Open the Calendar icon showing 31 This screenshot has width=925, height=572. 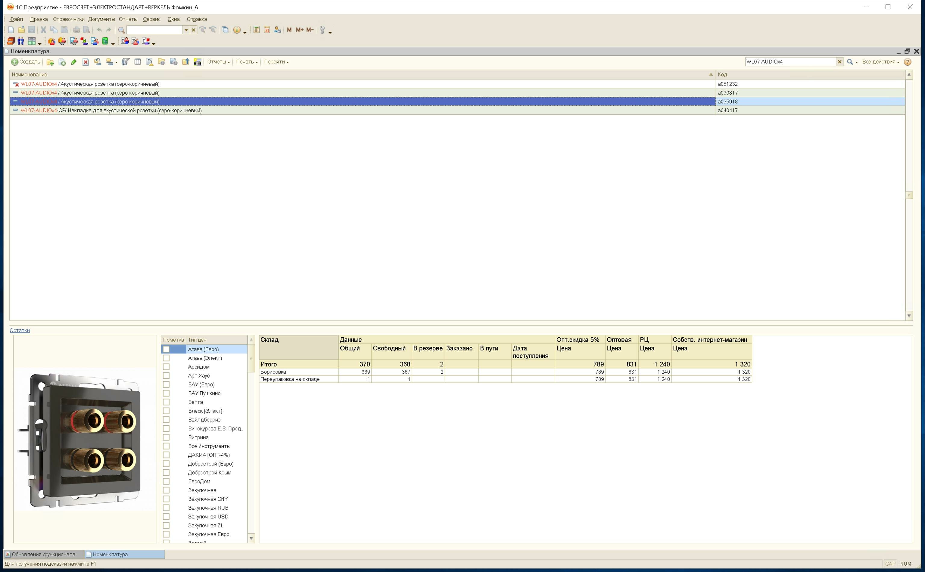267,30
